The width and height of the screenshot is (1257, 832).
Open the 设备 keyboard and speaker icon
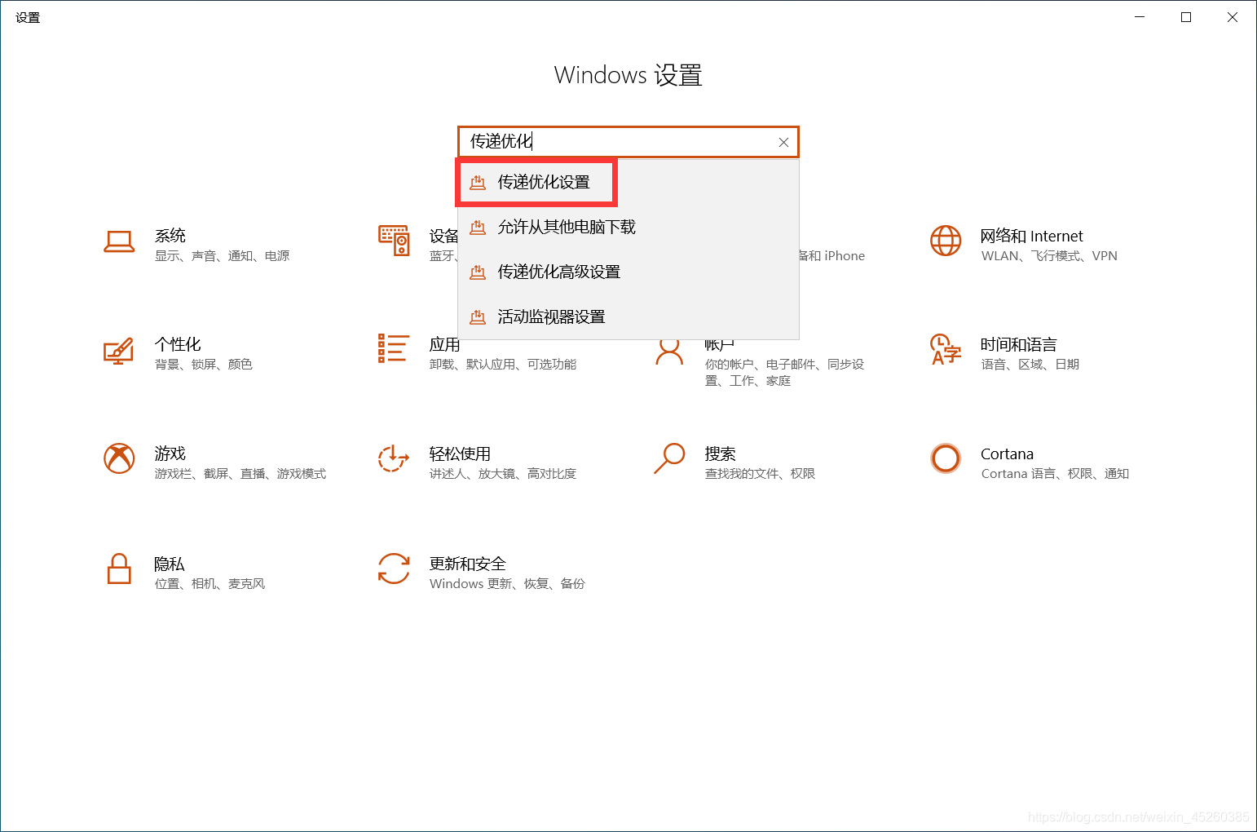(x=394, y=240)
